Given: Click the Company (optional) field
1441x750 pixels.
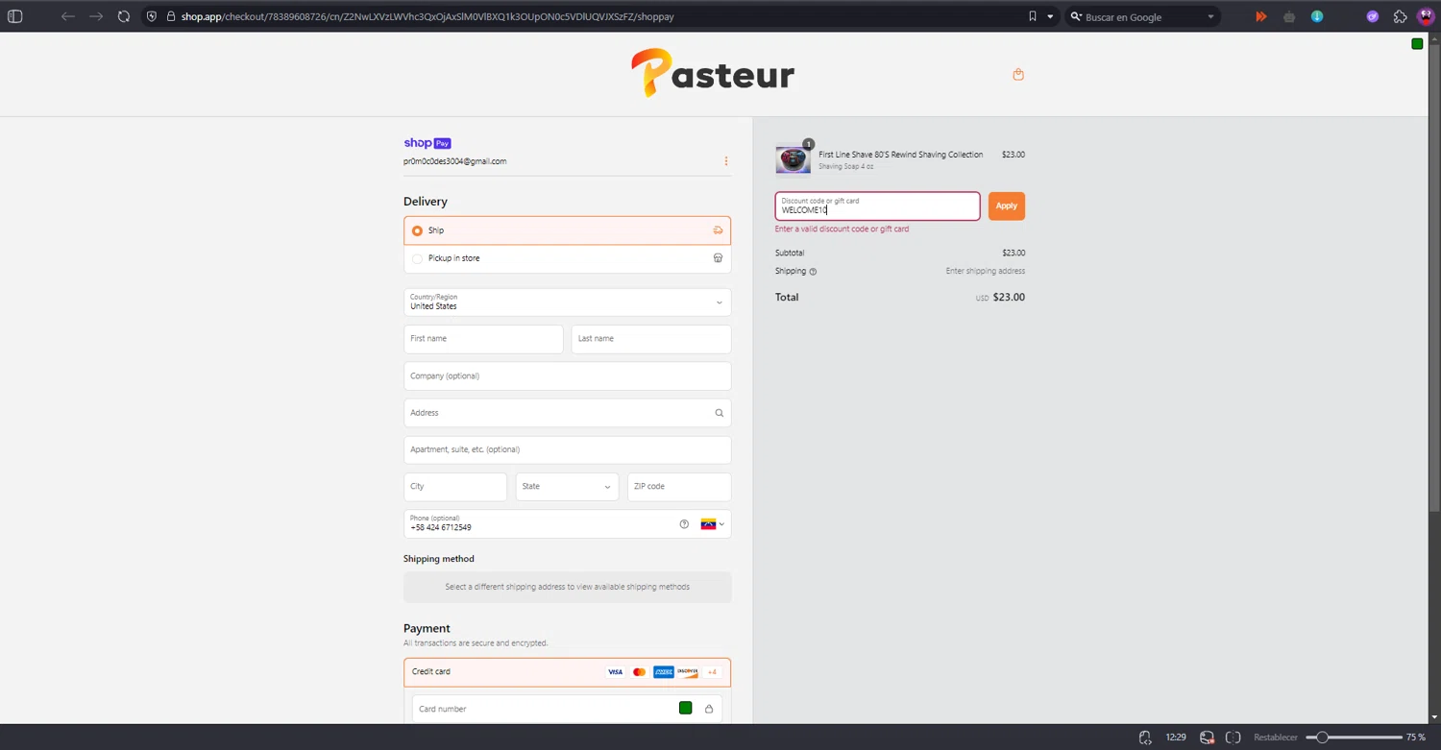Looking at the screenshot, I should pyautogui.click(x=567, y=375).
